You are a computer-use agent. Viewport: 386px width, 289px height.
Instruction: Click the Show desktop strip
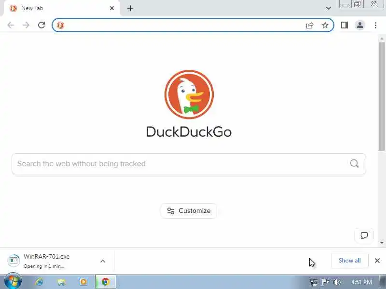point(383,282)
